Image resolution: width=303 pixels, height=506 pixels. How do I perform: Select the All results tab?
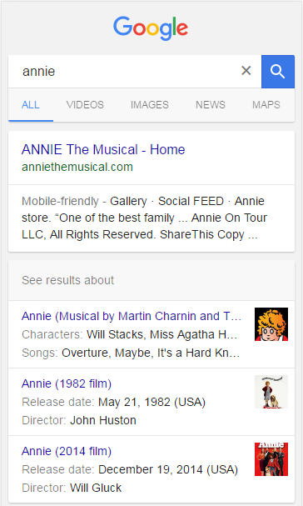(x=31, y=104)
